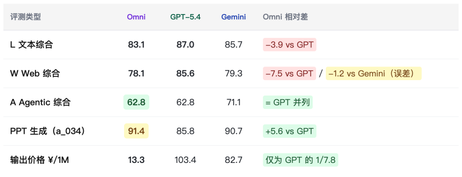
Task: Select the A Agentic 综合 row label
Action: tap(41, 102)
